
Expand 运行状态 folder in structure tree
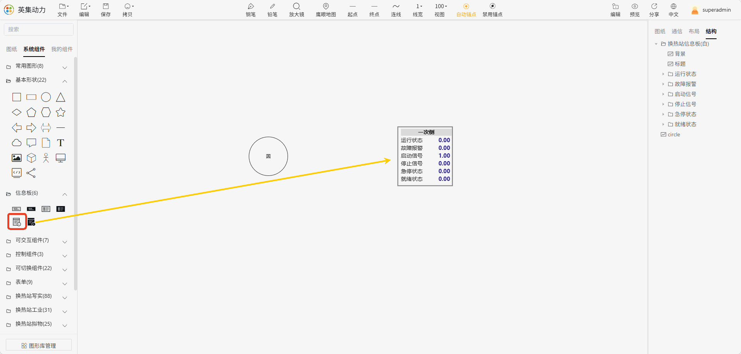pyautogui.click(x=663, y=74)
